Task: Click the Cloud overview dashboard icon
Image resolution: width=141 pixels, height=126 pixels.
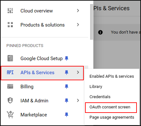Action: pyautogui.click(x=10, y=11)
